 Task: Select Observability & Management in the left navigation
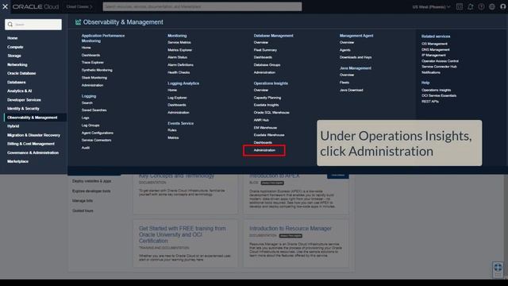click(32, 118)
